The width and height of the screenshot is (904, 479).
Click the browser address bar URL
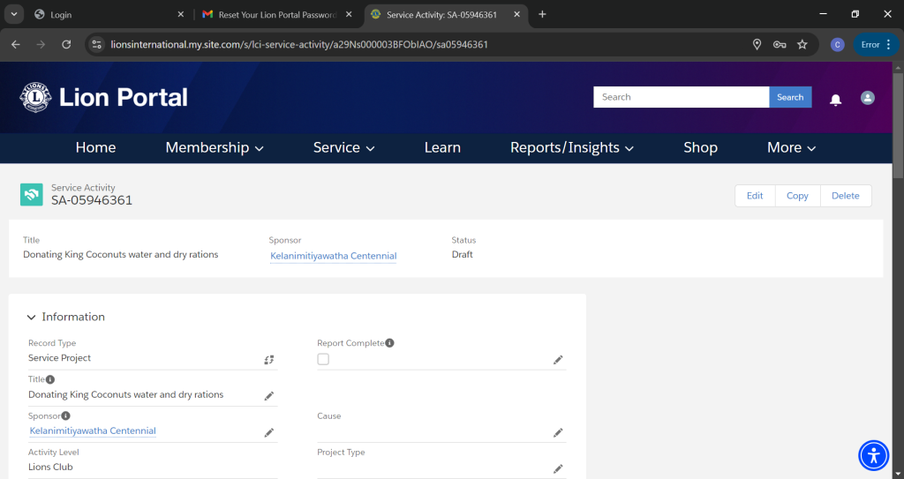click(299, 44)
